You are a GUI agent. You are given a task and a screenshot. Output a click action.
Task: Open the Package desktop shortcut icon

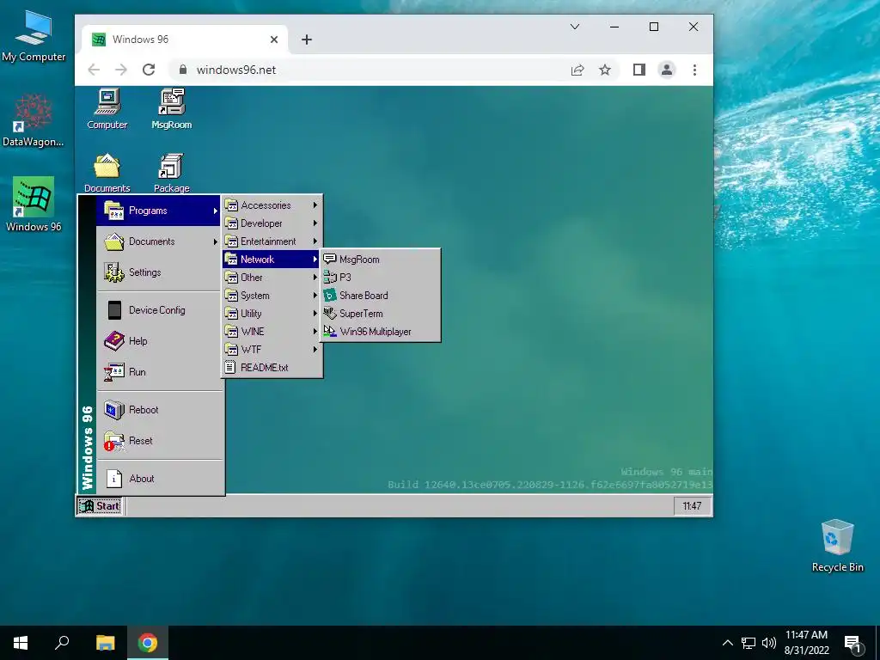[x=172, y=172]
